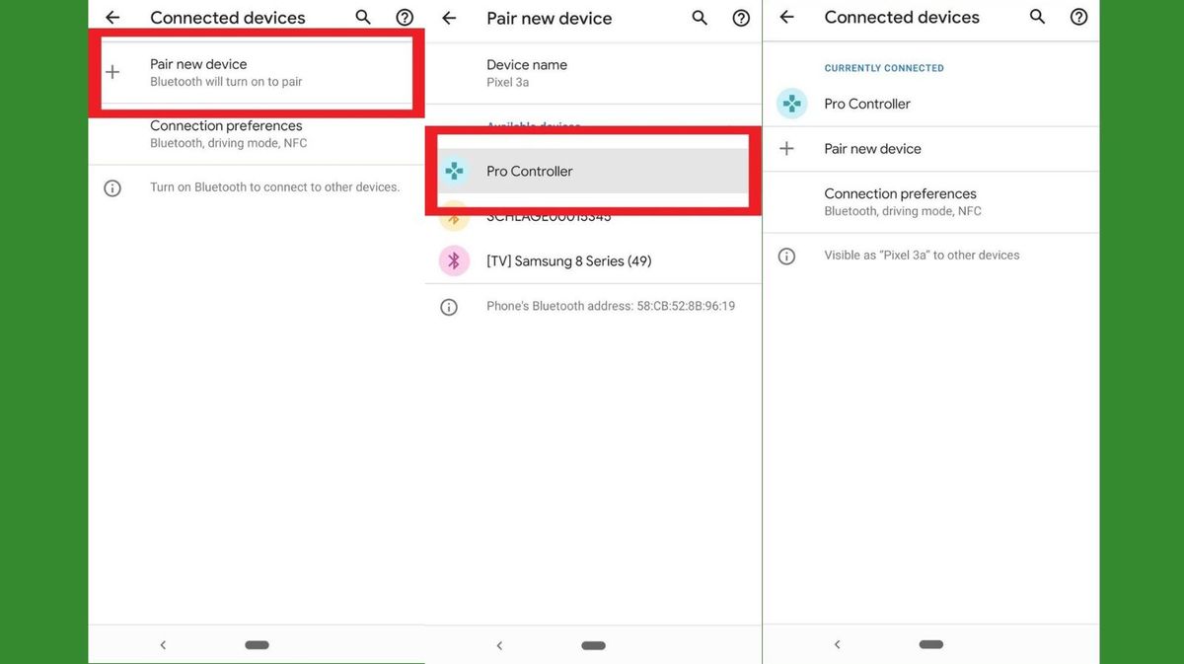The width and height of the screenshot is (1184, 664).
Task: Open search in first Connected devices screen
Action: (363, 17)
